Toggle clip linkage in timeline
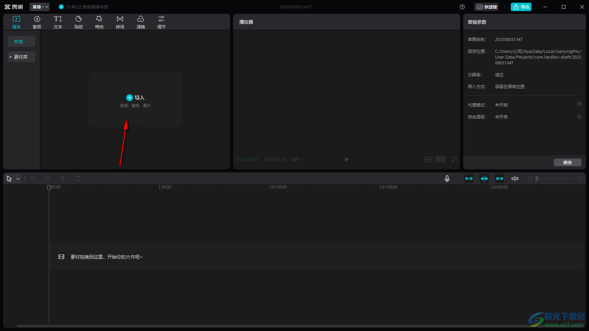Image resolution: width=589 pixels, height=331 pixels. coord(500,179)
